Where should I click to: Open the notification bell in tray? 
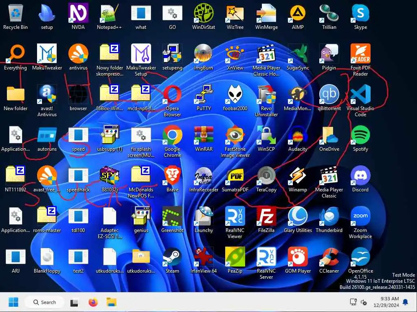[405, 302]
